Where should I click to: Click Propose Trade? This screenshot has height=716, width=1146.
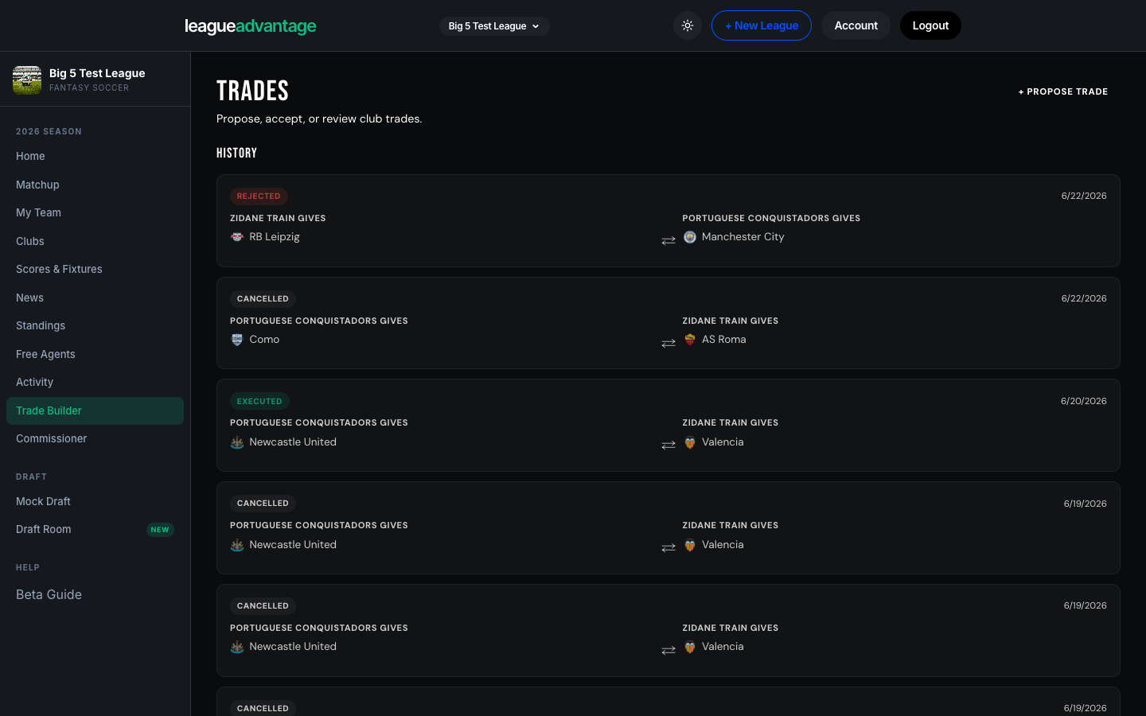coord(1063,91)
